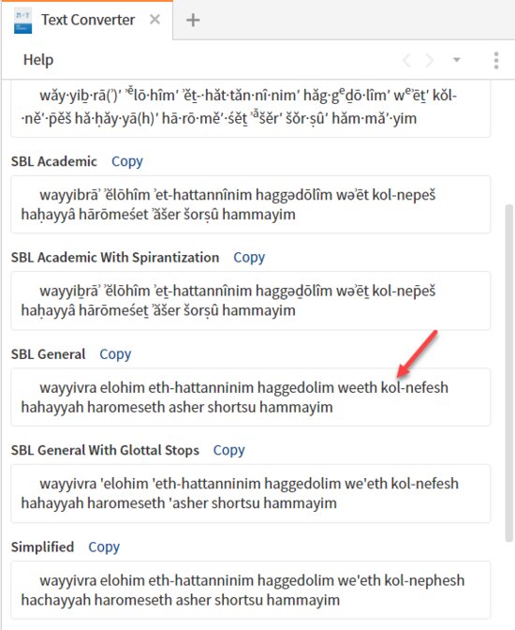Expand the navigation history dropdown arrow
The width and height of the screenshot is (515, 630).
pyautogui.click(x=456, y=60)
